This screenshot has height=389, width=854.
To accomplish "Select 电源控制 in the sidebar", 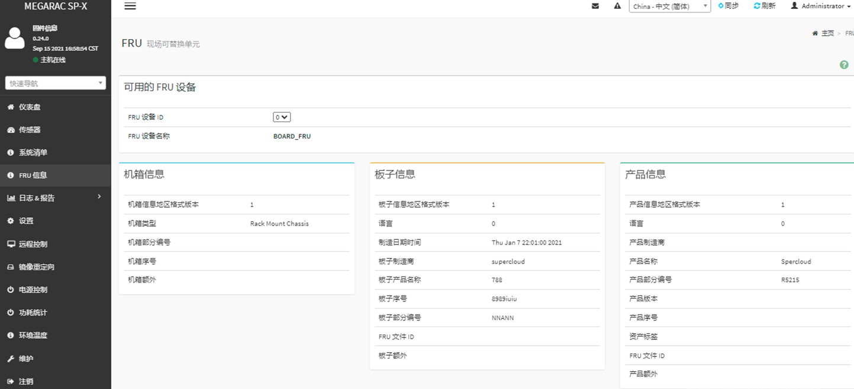I will [x=33, y=290].
